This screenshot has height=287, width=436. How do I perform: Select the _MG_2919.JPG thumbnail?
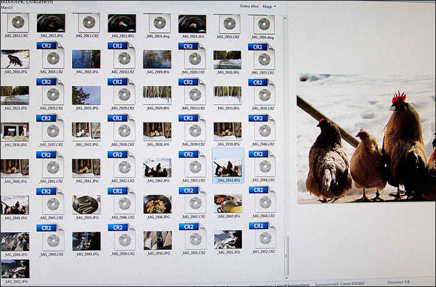point(158,59)
